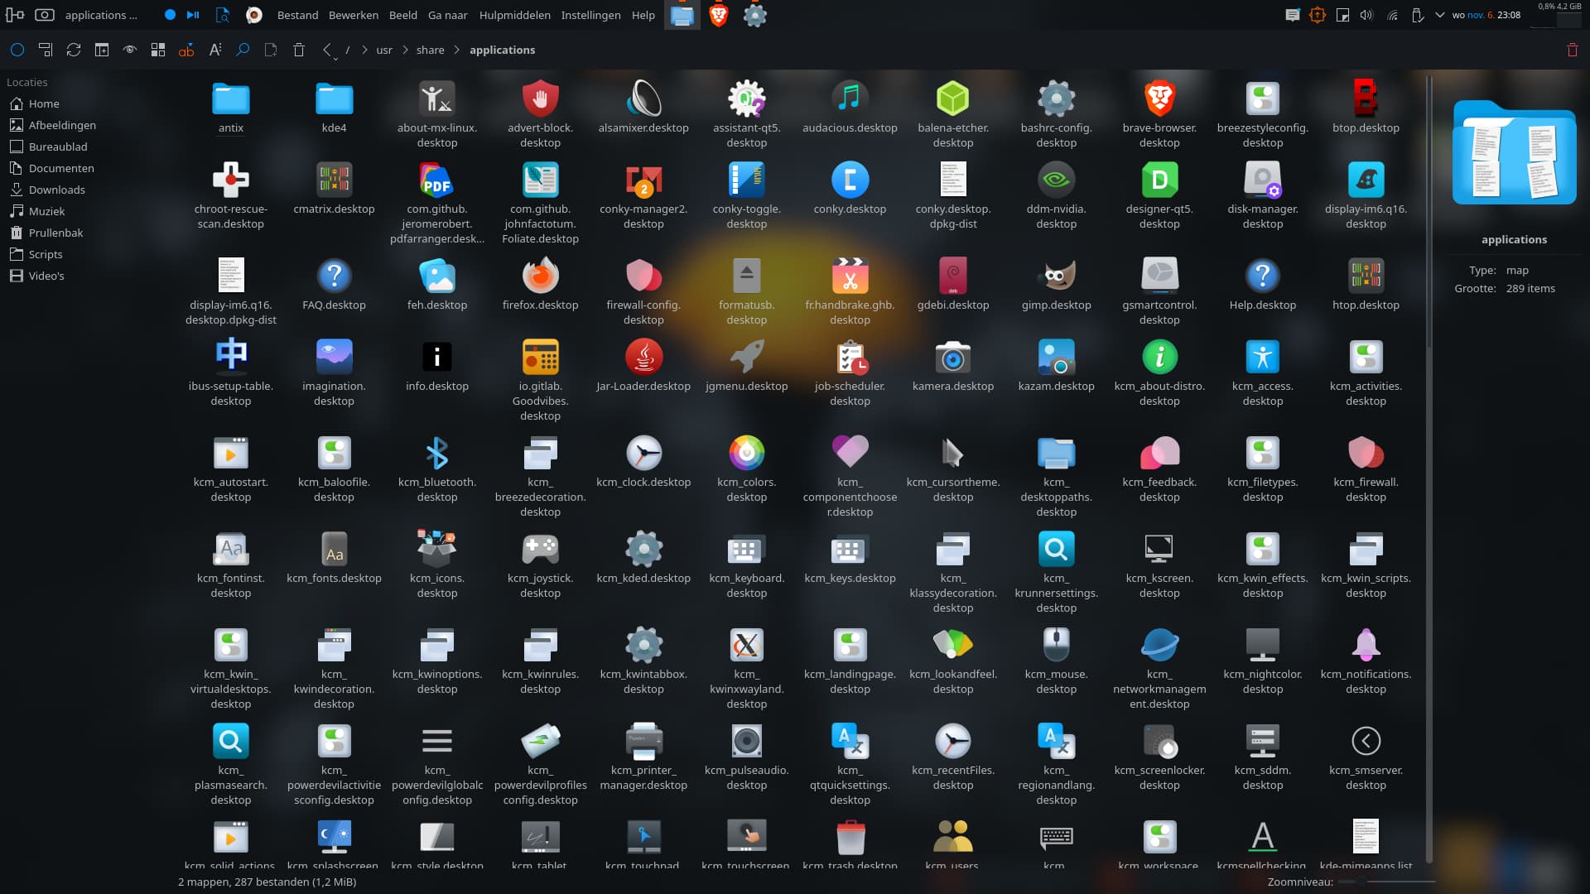Select the Jar-Loader.desktop java icon

(x=643, y=357)
